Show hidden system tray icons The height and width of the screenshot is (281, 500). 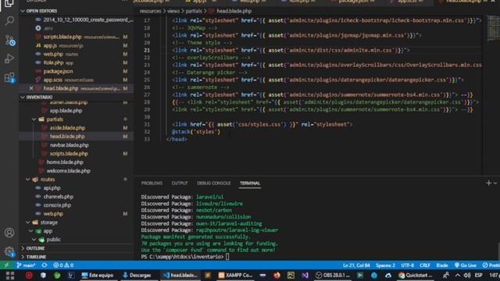tap(458, 276)
